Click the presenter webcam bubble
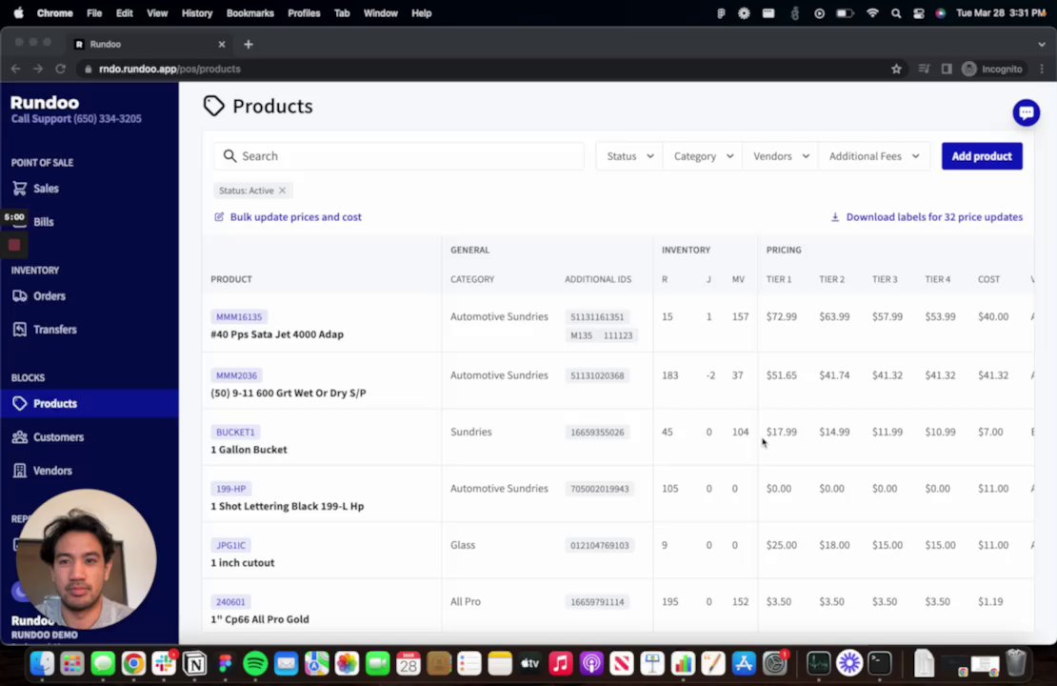Image resolution: width=1057 pixels, height=686 pixels. coord(87,558)
